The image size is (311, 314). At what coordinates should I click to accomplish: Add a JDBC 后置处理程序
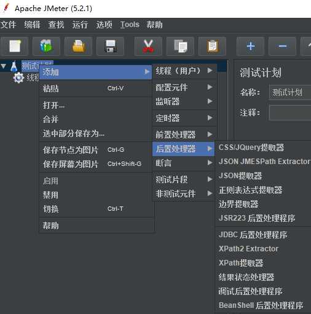(x=264, y=235)
